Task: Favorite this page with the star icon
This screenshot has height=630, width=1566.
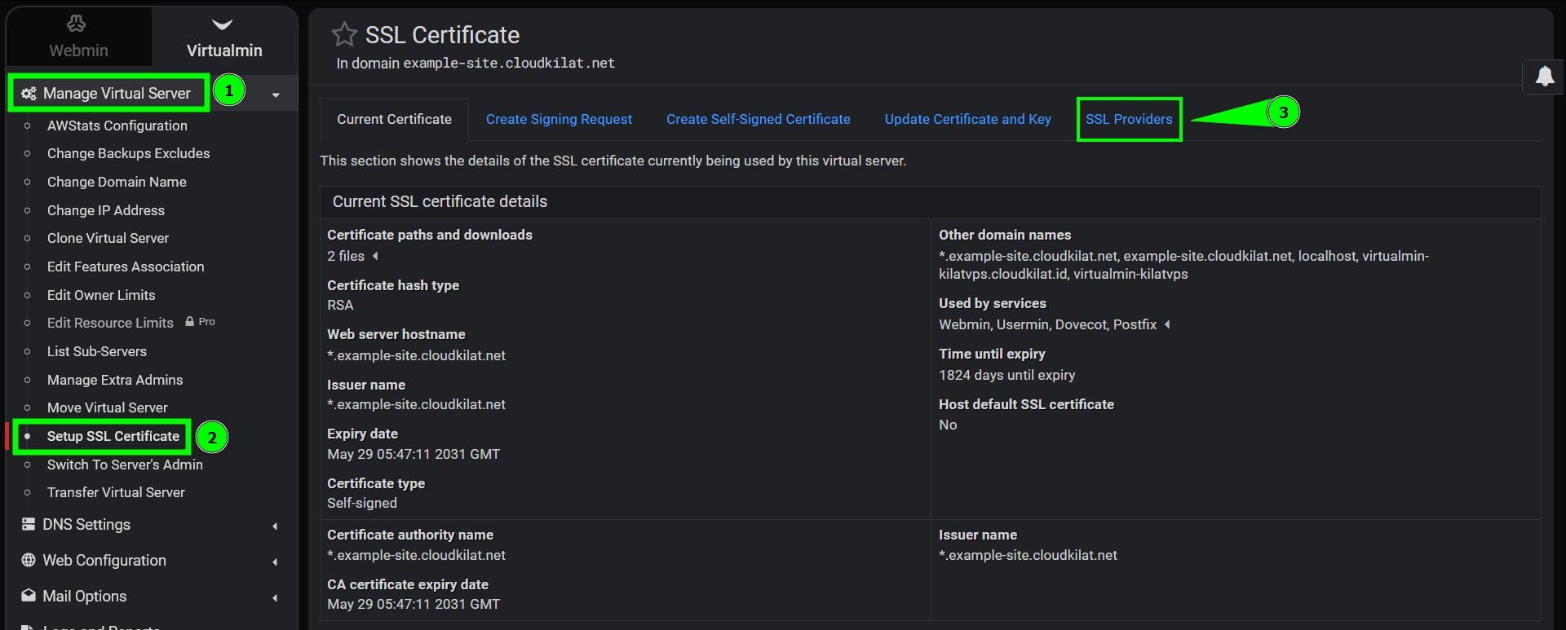Action: click(x=344, y=34)
